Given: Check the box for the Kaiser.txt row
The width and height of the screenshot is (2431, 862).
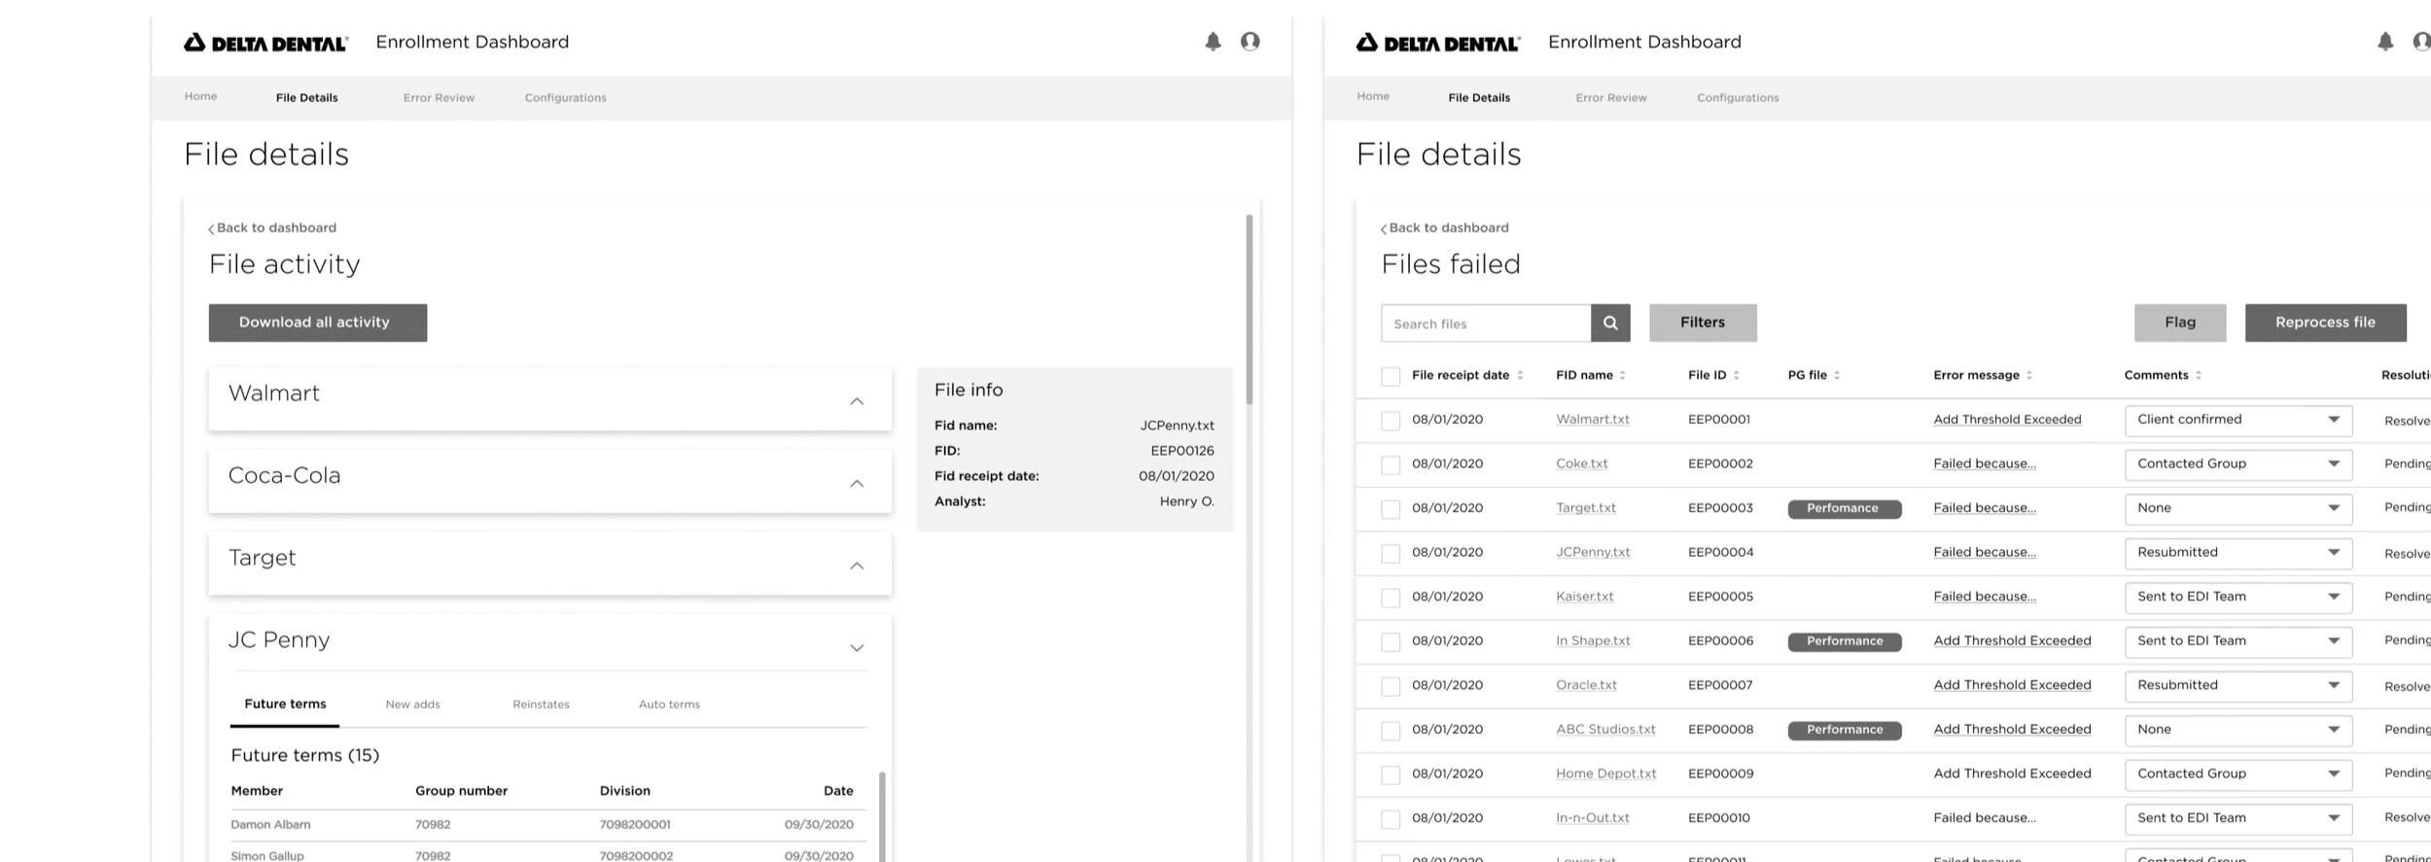Looking at the screenshot, I should pos(1391,598).
